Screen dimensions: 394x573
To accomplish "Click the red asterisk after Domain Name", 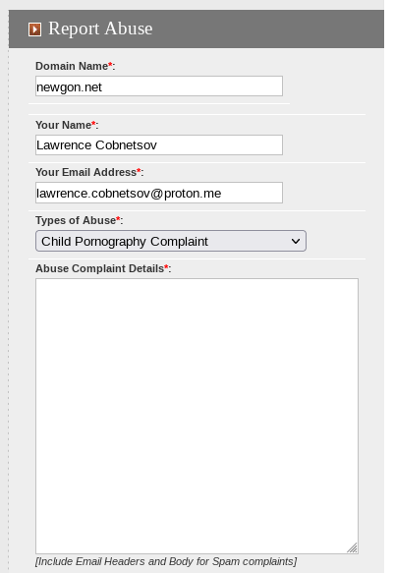I will click(110, 64).
